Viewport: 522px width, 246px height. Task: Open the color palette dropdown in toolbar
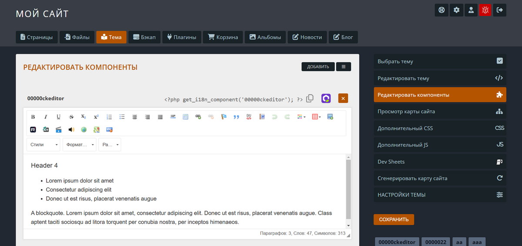click(x=301, y=117)
